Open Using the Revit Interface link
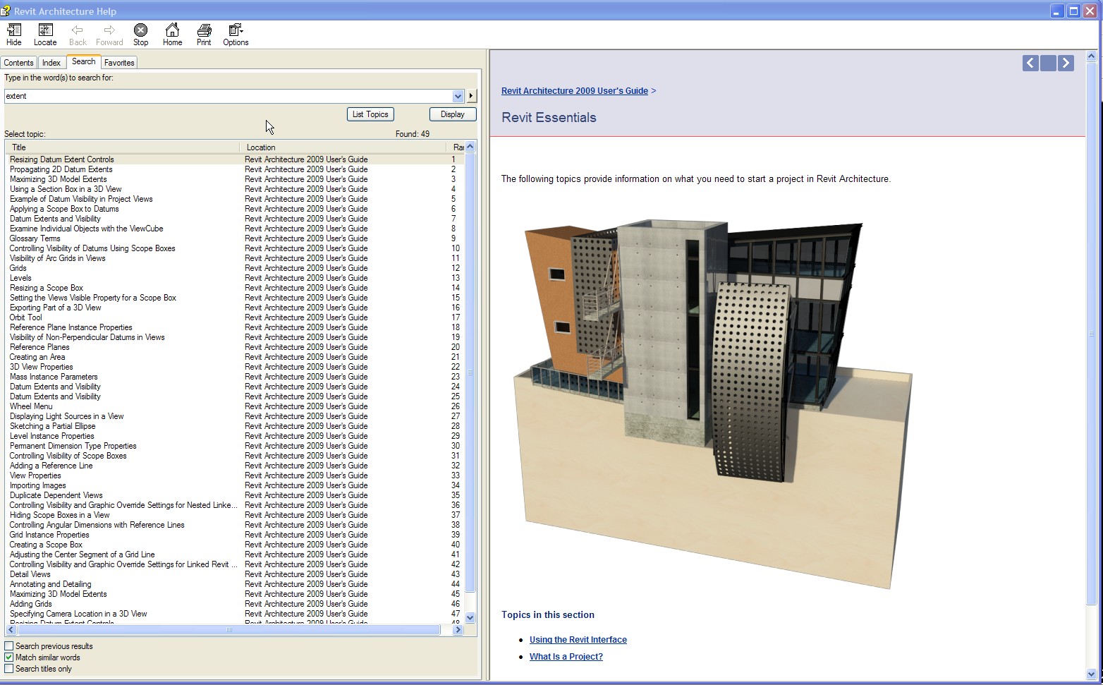1103x685 pixels. (578, 640)
